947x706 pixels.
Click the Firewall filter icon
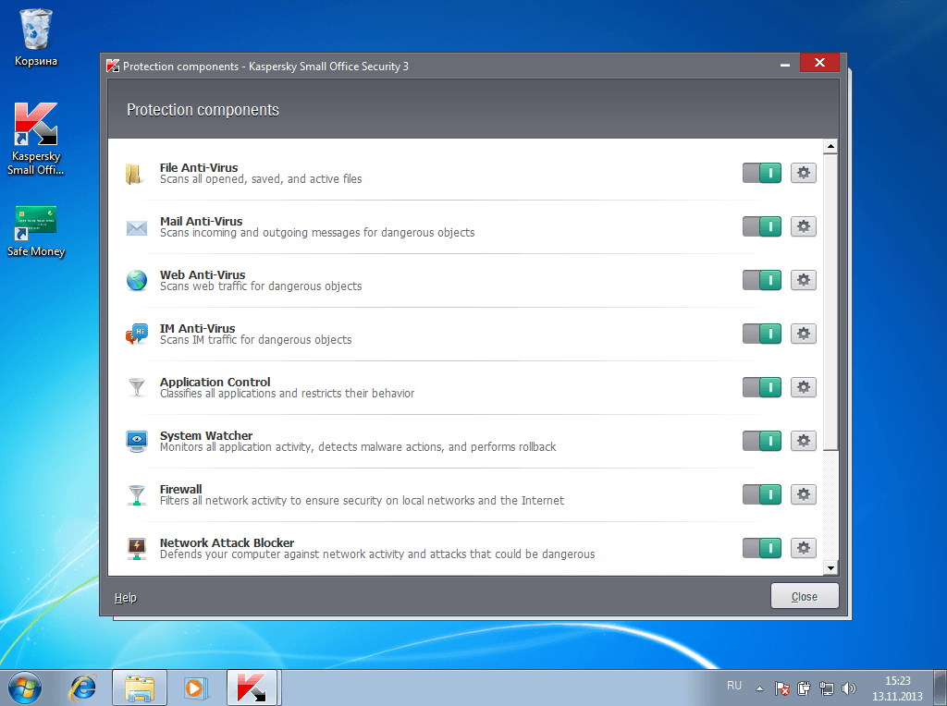pyautogui.click(x=137, y=494)
